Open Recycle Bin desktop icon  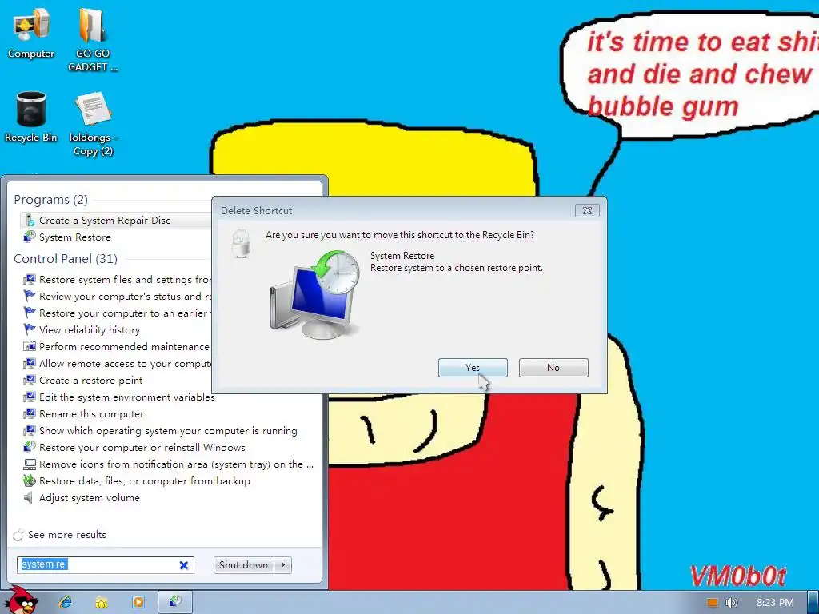31,117
